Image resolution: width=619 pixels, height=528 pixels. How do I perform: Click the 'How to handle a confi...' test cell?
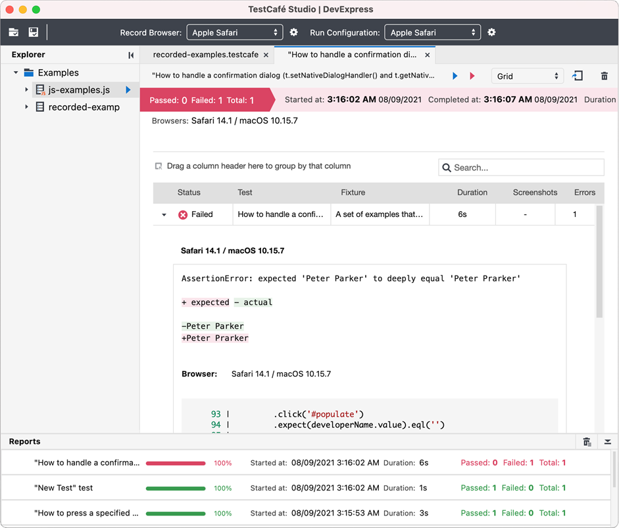280,214
